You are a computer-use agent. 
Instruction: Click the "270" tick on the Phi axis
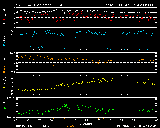13,35
